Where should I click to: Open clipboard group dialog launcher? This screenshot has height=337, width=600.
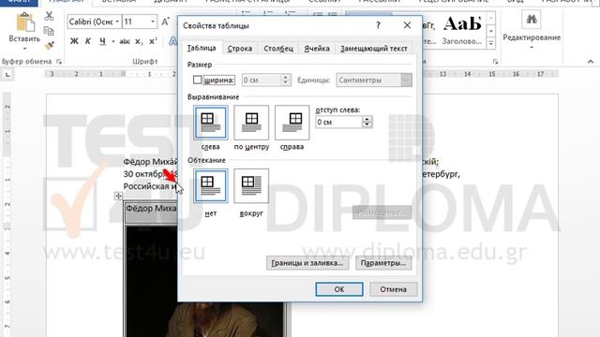(x=59, y=61)
